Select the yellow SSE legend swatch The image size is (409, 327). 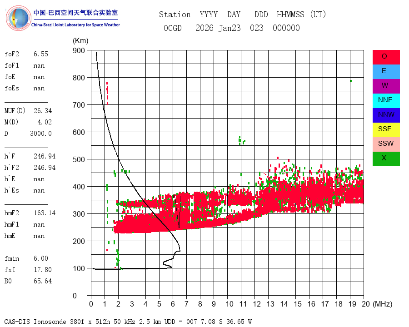(386, 130)
